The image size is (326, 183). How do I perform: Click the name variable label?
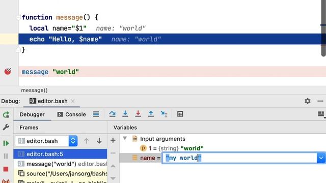coord(148,158)
